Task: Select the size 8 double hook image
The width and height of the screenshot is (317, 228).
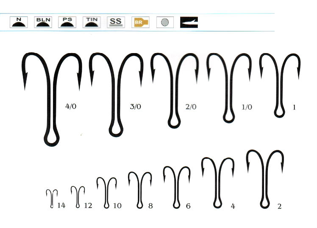Action: pos(140,190)
